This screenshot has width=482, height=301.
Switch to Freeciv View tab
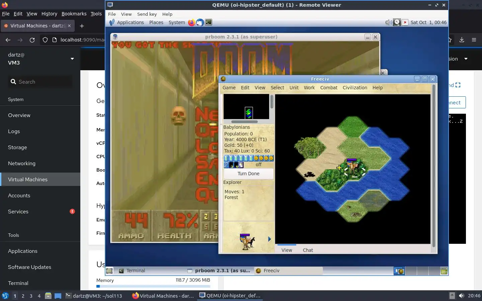[x=287, y=250]
